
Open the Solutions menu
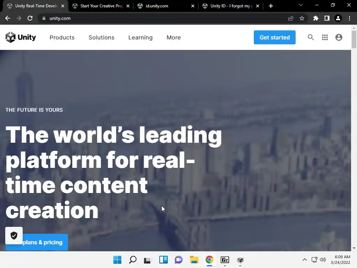pos(101,37)
